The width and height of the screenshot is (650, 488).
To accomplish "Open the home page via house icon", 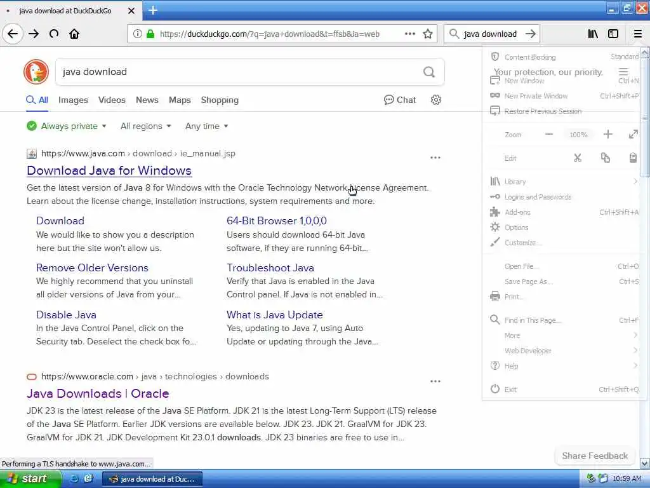I will [74, 34].
